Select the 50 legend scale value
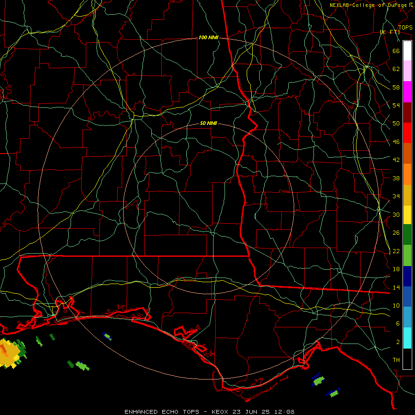415x415 pixels. tap(396, 124)
